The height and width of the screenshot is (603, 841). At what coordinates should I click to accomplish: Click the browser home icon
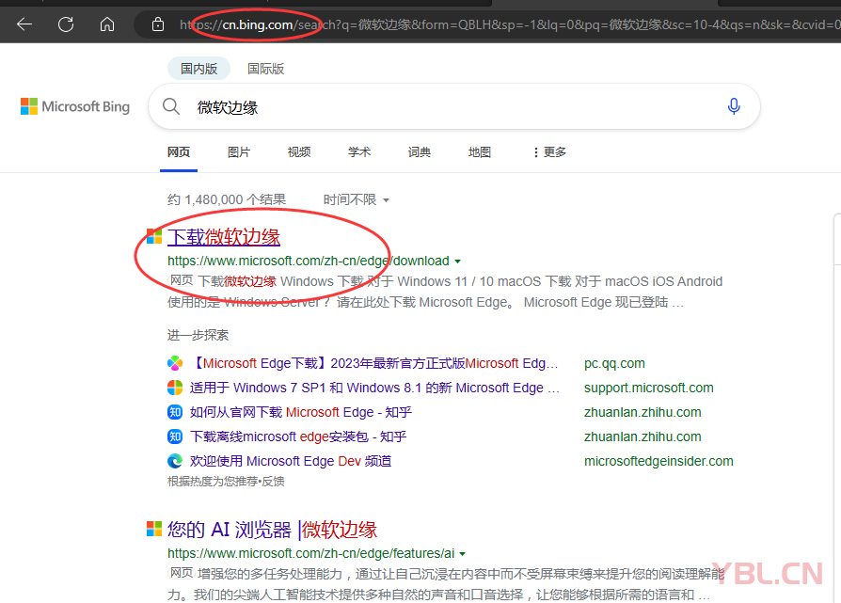tap(106, 25)
